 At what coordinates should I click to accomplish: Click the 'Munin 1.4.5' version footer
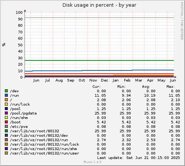pos(92,162)
